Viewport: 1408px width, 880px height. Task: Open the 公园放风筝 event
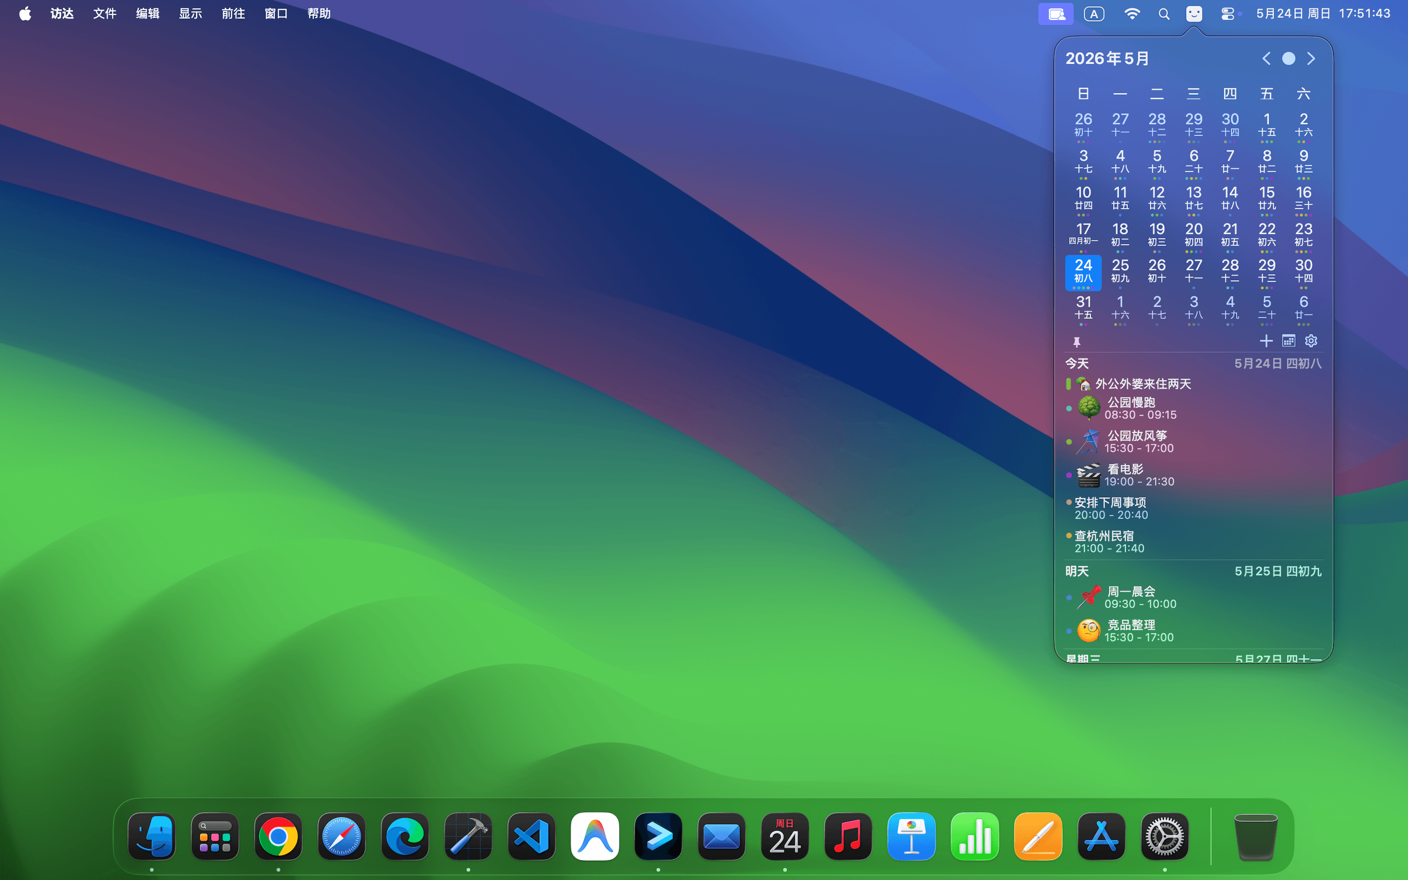(1193, 442)
